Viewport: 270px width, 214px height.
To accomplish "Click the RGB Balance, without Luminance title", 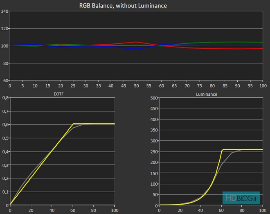I will (x=123, y=5).
